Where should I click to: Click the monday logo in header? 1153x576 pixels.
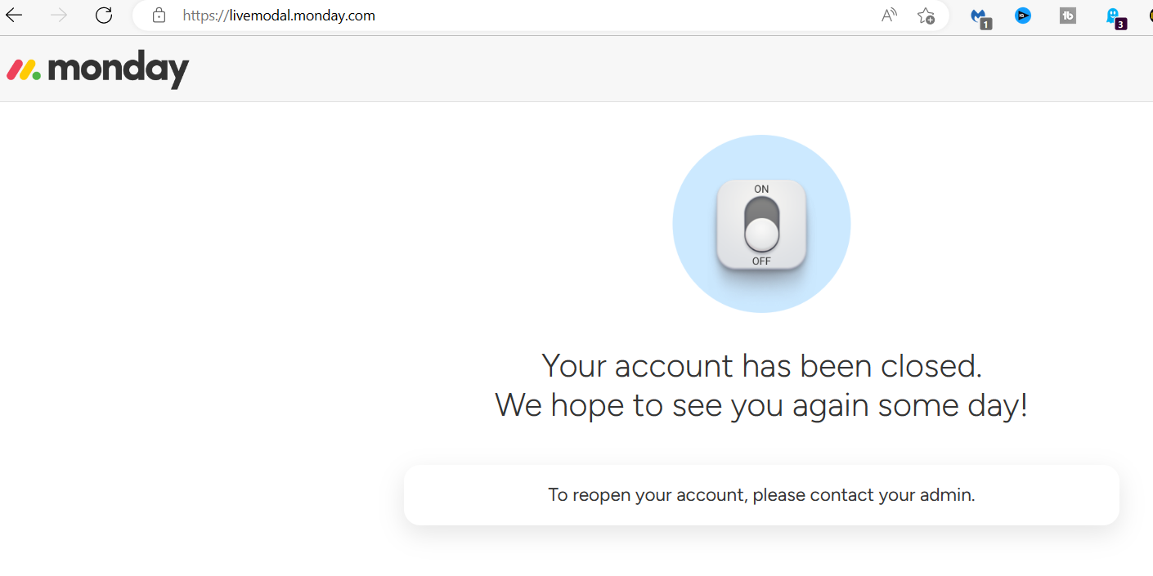click(98, 69)
